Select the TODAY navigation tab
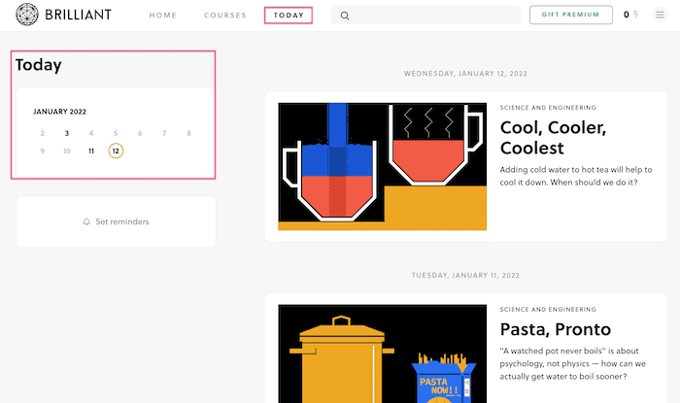The height and width of the screenshot is (403, 680). click(x=289, y=16)
